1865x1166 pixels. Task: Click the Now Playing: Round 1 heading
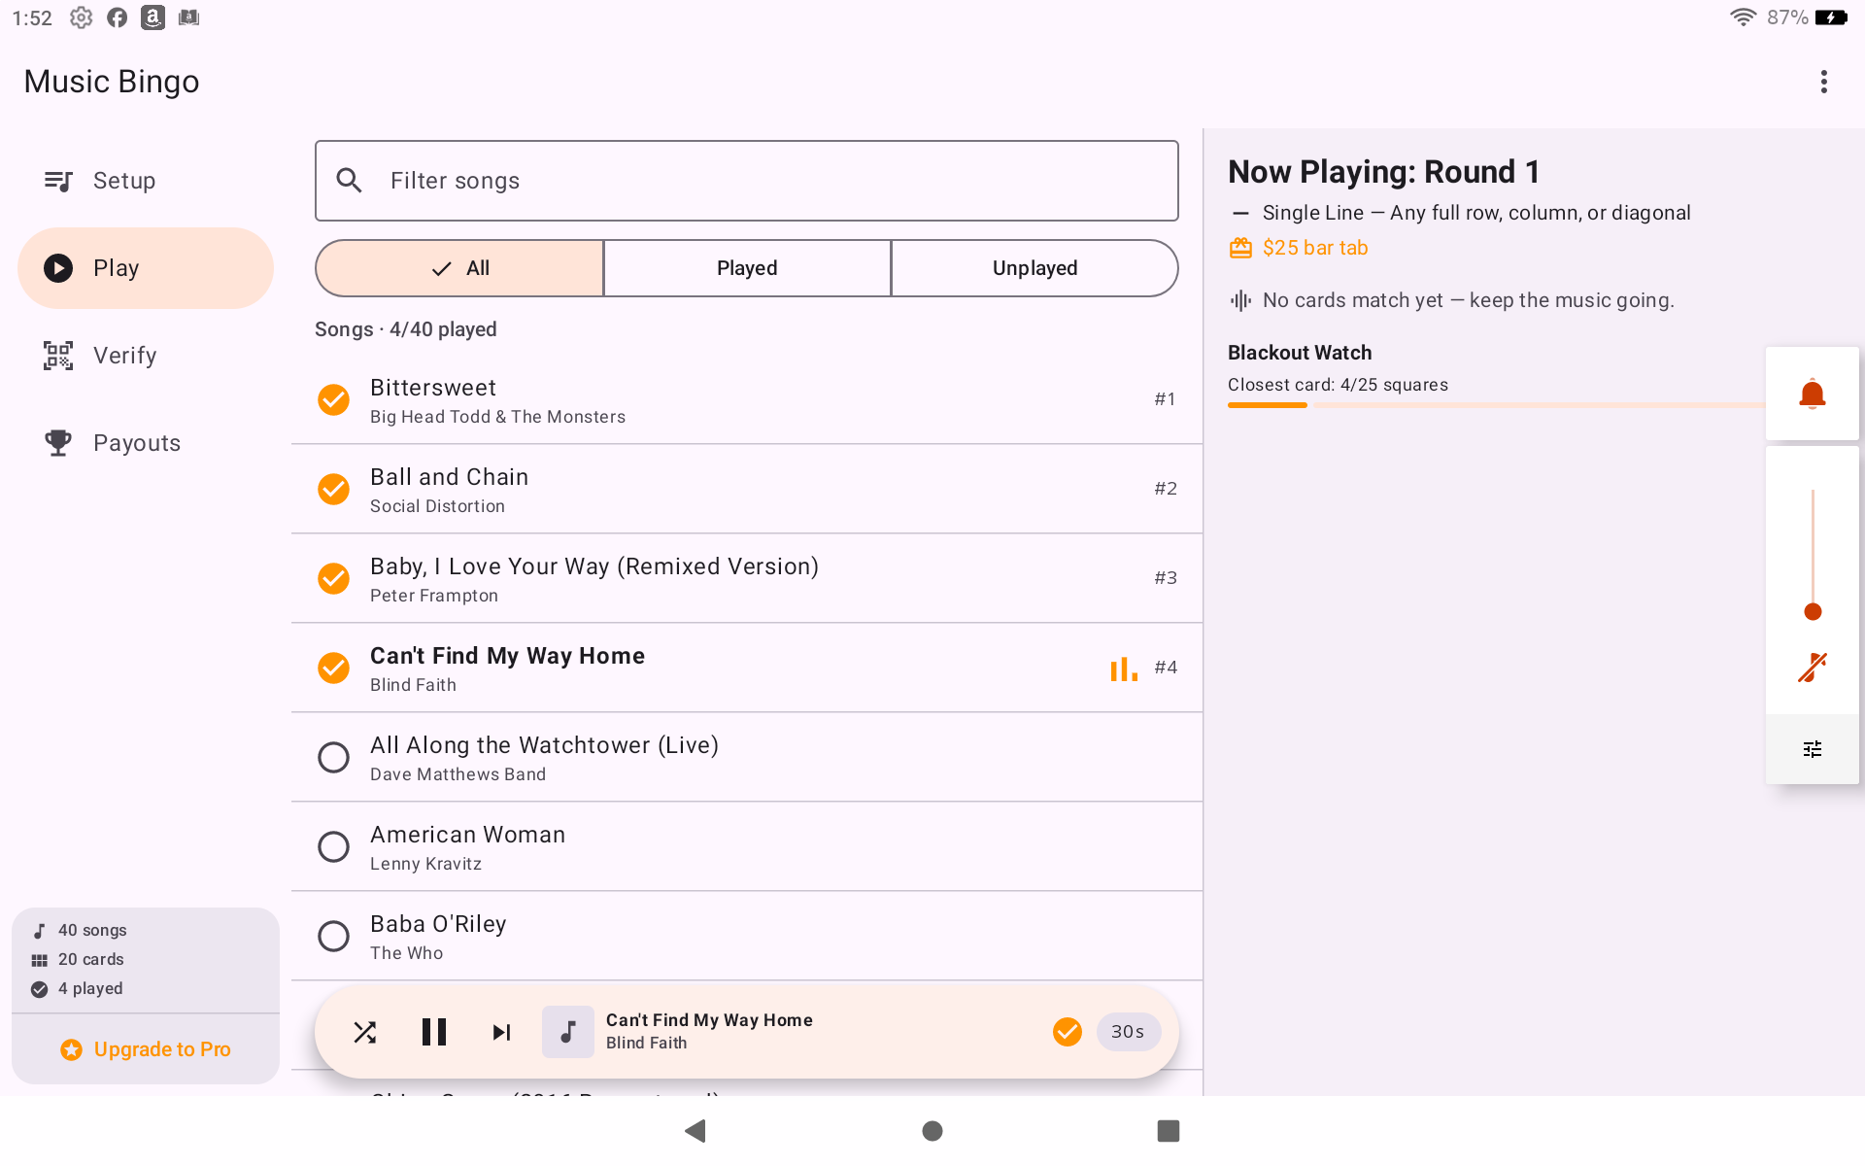point(1384,172)
